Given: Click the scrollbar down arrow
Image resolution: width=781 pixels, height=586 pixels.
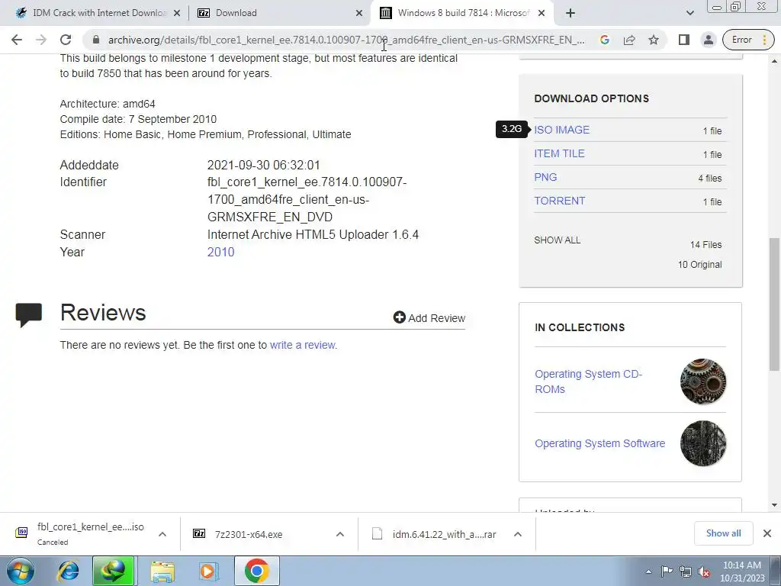Looking at the screenshot, I should click(x=774, y=505).
